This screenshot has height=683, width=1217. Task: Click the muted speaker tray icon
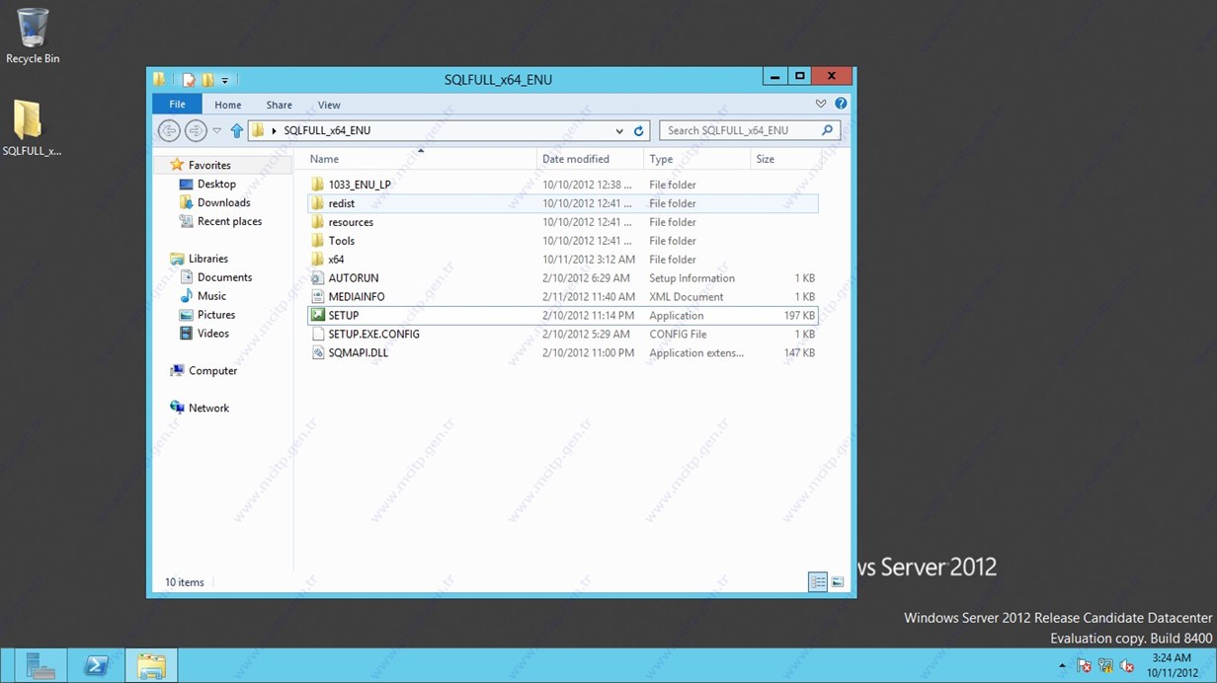(1126, 666)
